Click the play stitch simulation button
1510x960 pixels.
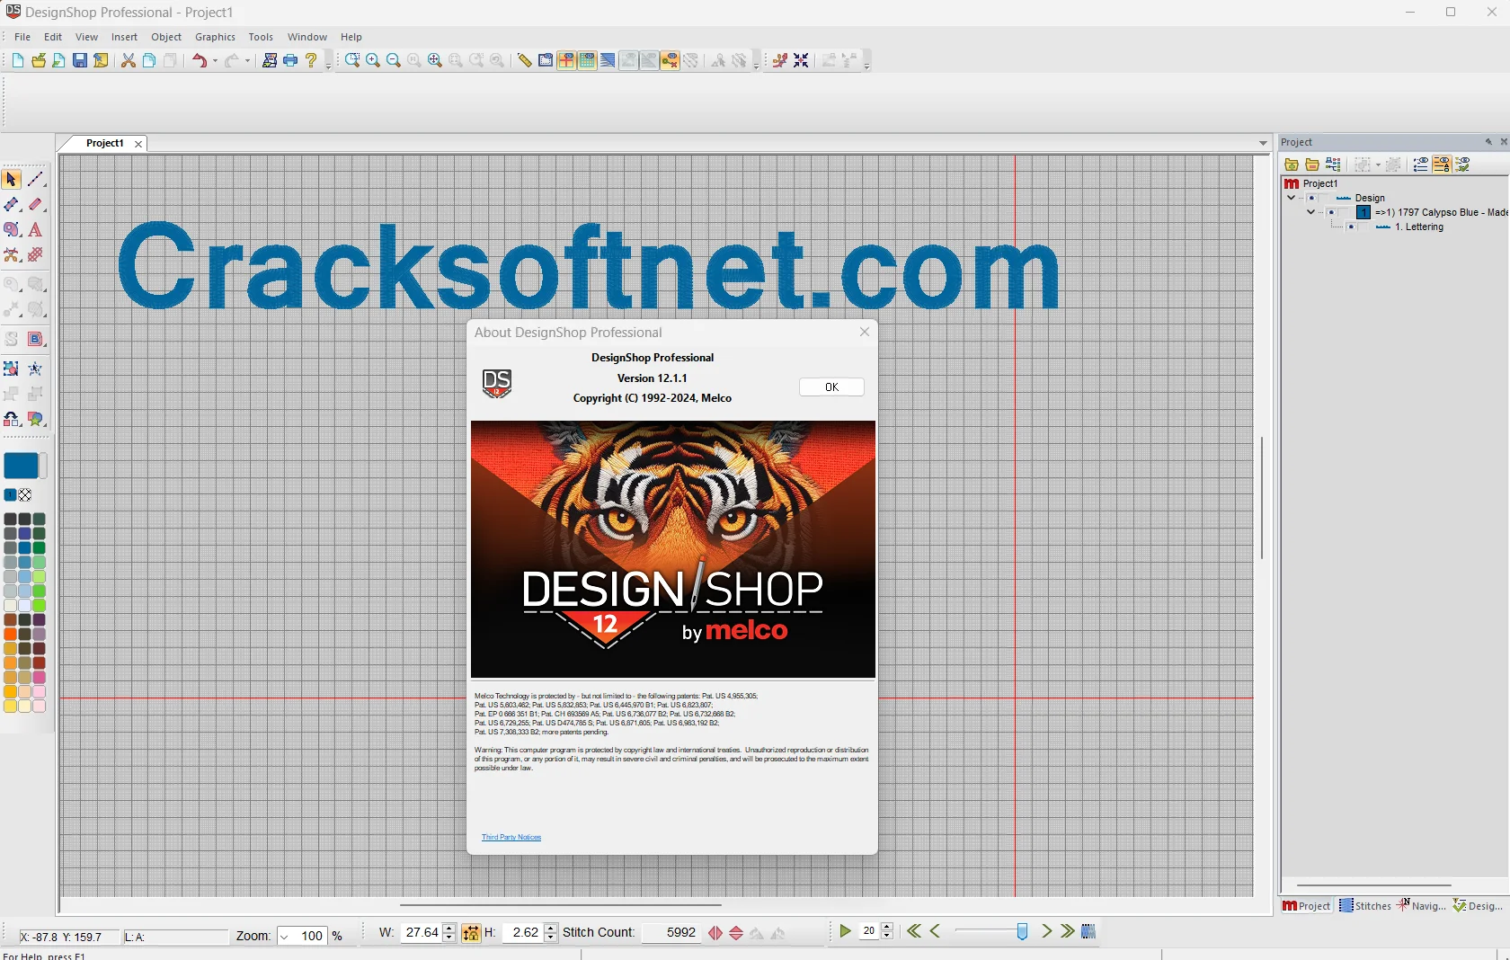[x=845, y=931]
